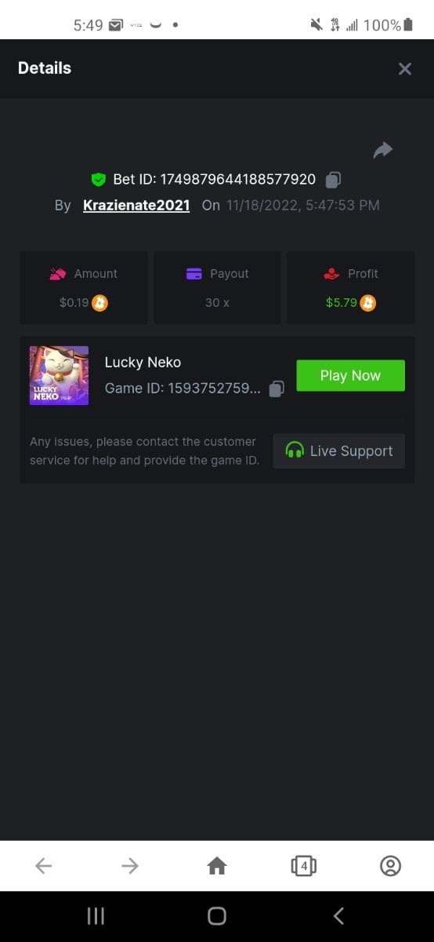Tap the Bitcoin coin icon beside amount

(99, 302)
